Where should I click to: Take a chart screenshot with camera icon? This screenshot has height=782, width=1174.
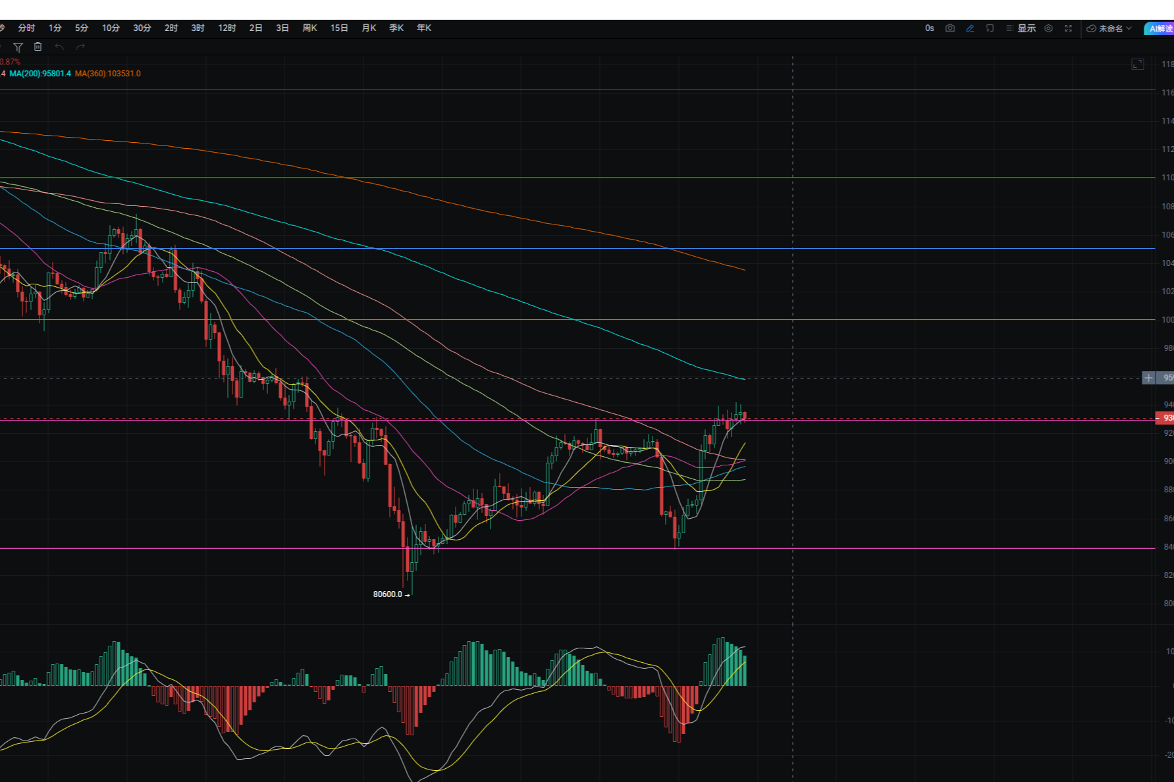[x=949, y=28]
